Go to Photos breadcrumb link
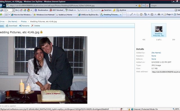The image size is (180, 111). tap(24, 21)
